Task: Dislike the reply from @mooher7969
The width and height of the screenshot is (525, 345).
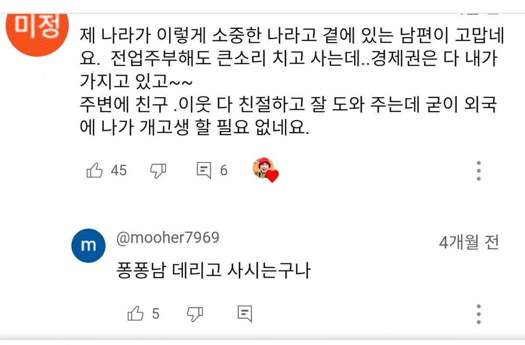Action: tap(195, 313)
